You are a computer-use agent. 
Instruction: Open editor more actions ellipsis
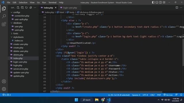tap(181, 8)
